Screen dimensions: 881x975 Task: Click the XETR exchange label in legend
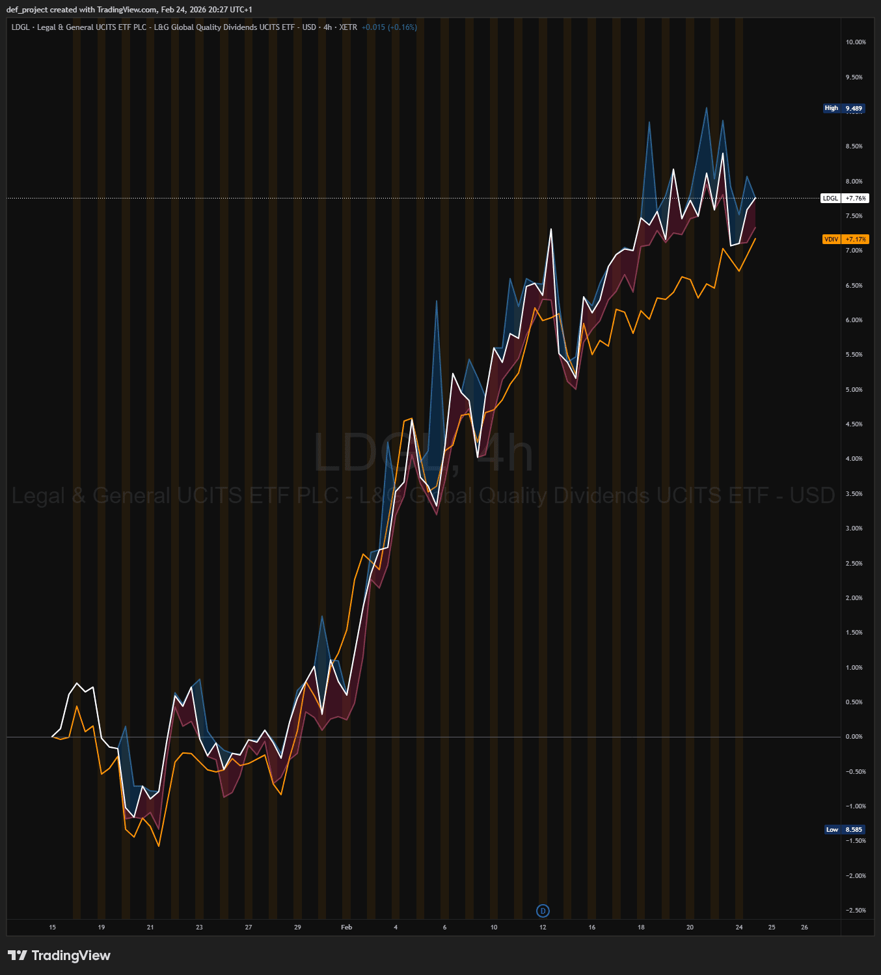348,27
